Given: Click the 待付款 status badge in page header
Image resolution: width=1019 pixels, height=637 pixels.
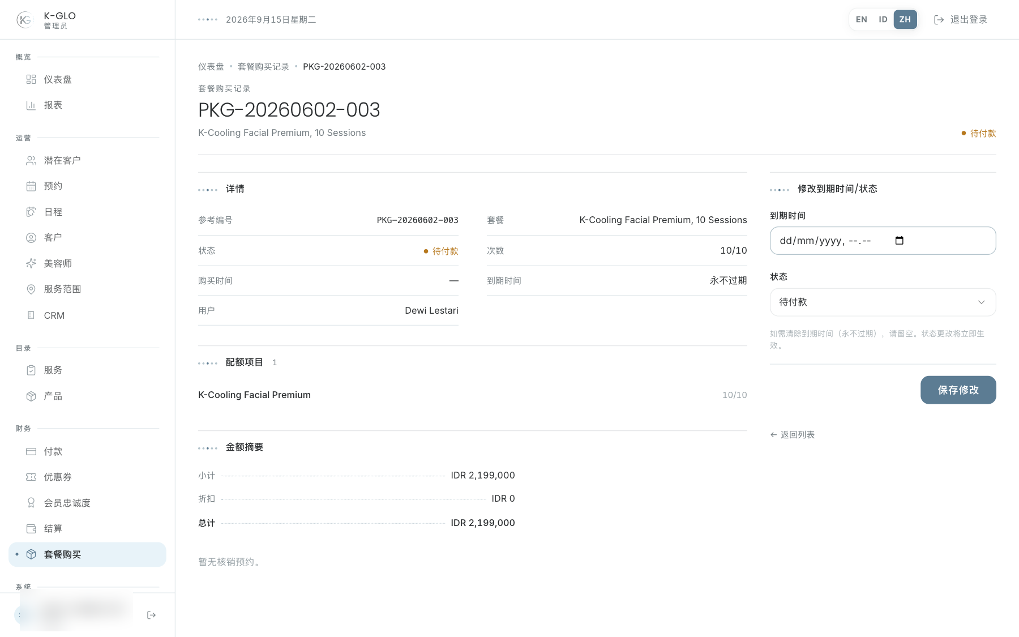Looking at the screenshot, I should 979,134.
